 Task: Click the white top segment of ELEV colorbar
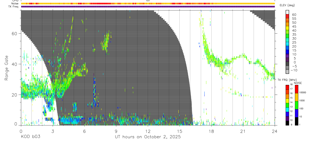pos(287,12)
